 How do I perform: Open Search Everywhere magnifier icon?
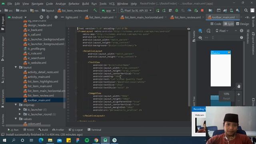(246, 11)
